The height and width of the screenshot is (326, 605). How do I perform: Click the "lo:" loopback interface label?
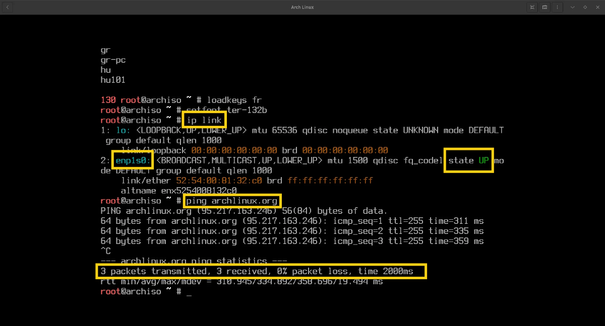(116, 130)
